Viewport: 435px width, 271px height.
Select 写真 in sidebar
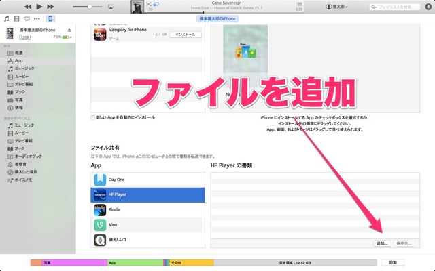click(x=38, y=100)
